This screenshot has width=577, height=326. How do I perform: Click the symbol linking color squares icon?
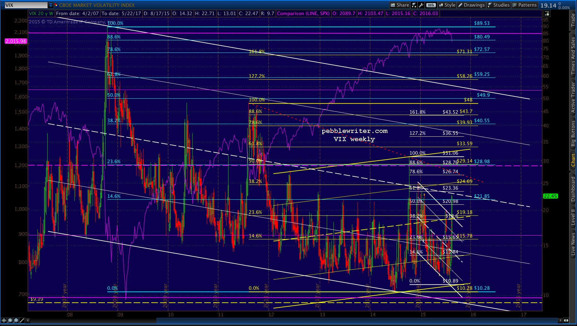tap(56, 5)
